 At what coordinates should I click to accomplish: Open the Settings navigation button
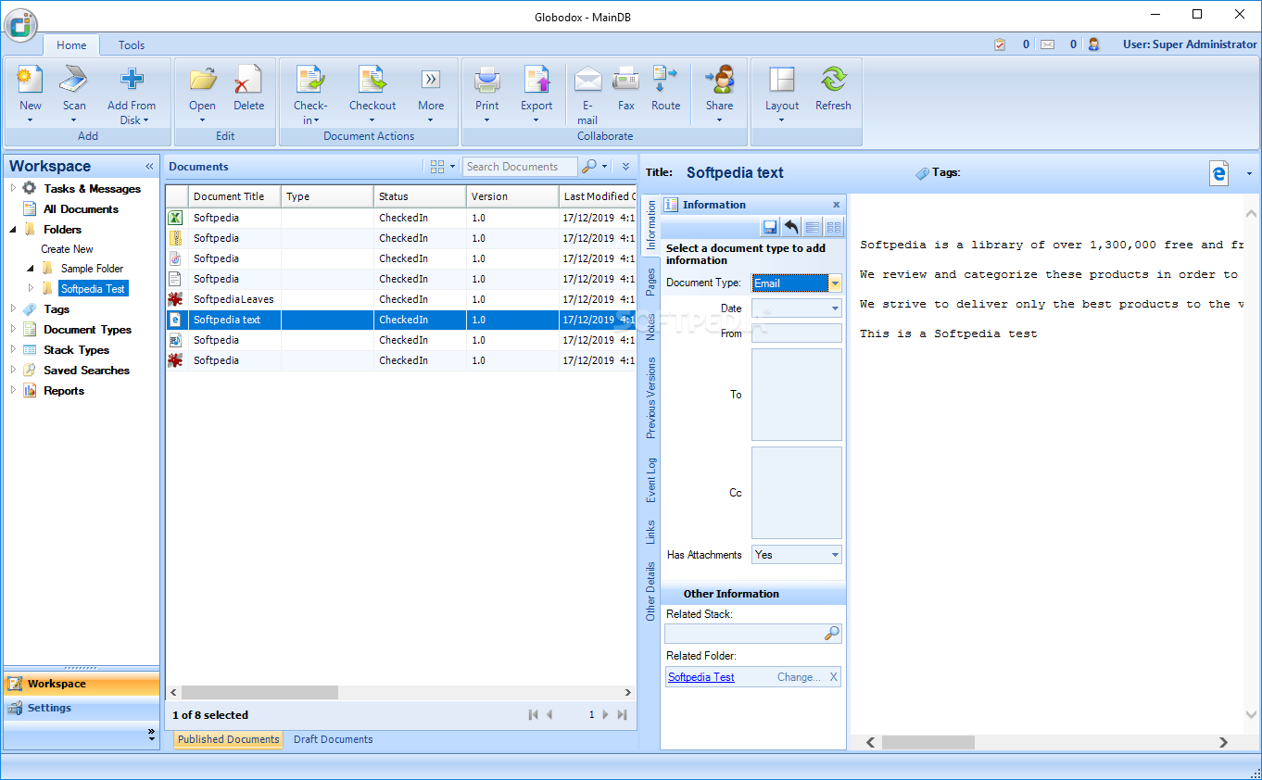tap(82, 708)
